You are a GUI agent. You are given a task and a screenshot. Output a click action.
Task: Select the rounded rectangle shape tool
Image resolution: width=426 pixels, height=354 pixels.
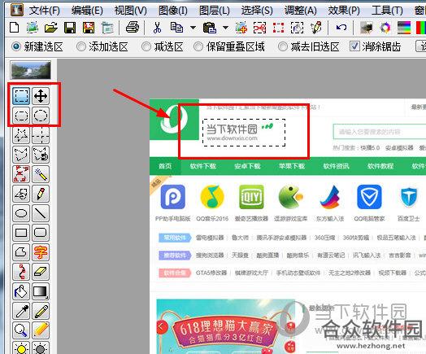coord(41,233)
